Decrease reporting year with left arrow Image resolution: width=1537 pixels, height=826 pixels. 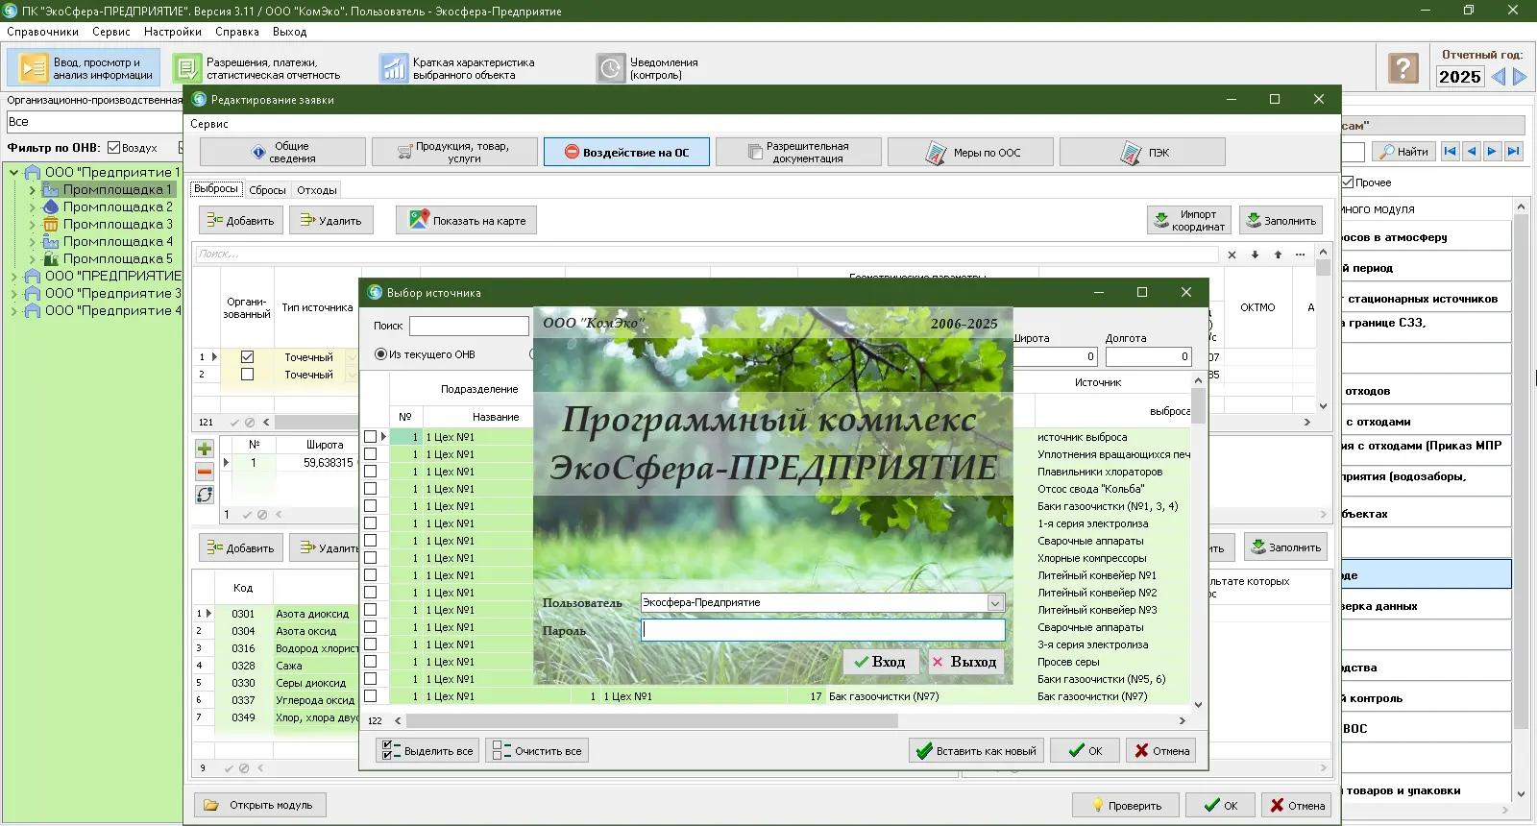1499,77
